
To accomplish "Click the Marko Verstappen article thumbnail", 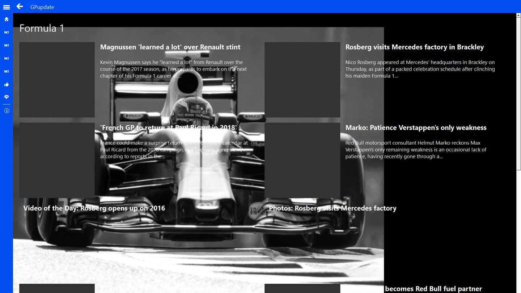I will pos(302,160).
